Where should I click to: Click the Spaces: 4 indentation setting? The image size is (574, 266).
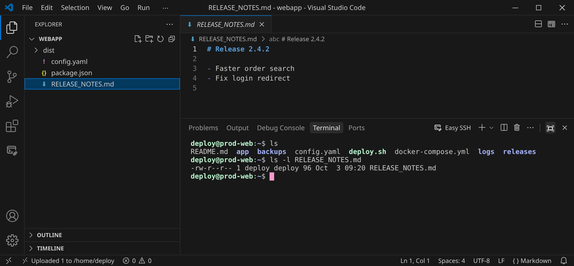coord(452,261)
